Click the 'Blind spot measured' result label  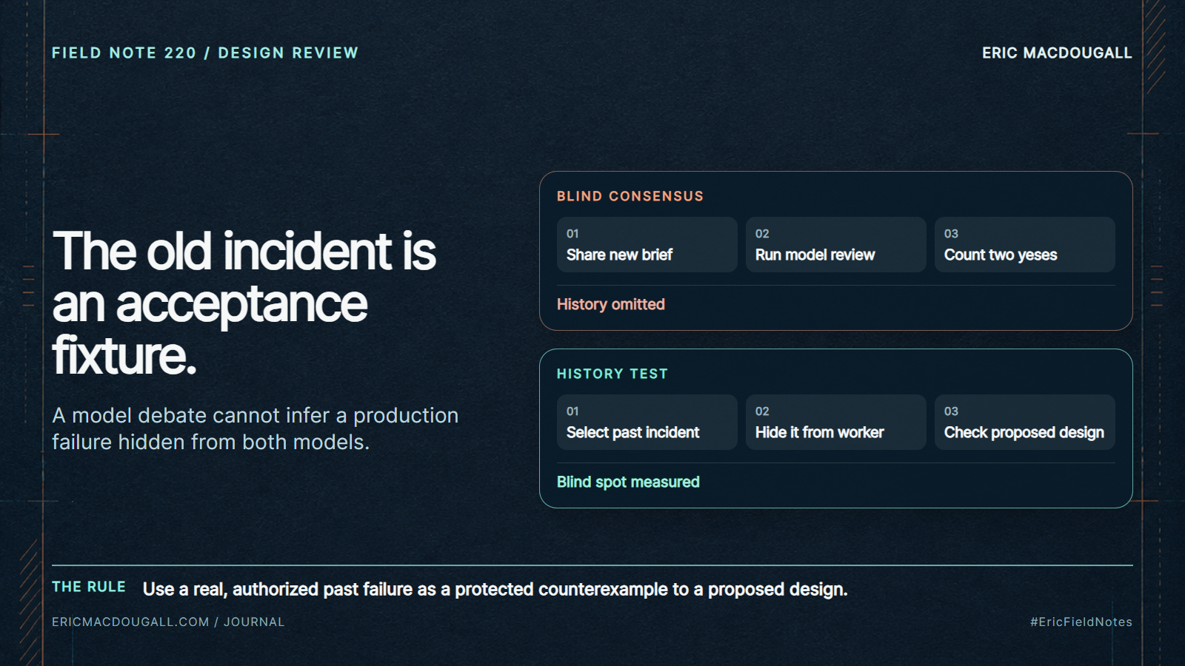[628, 482]
